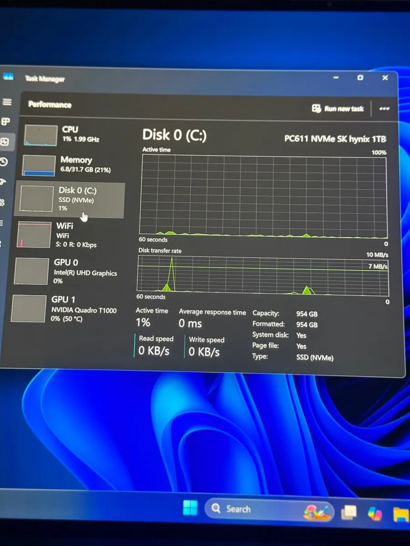Click the 100% active time scale label
The height and width of the screenshot is (546, 410).
click(x=379, y=152)
